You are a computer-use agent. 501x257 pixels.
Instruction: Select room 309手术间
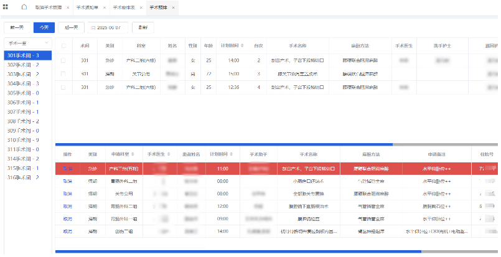point(28,131)
